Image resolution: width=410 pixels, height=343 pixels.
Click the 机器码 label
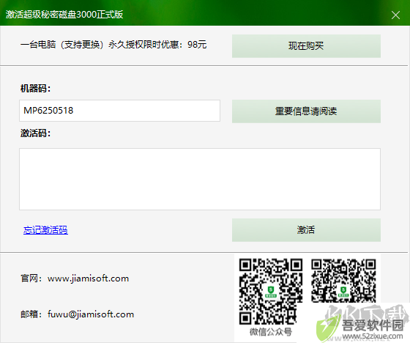click(x=35, y=89)
